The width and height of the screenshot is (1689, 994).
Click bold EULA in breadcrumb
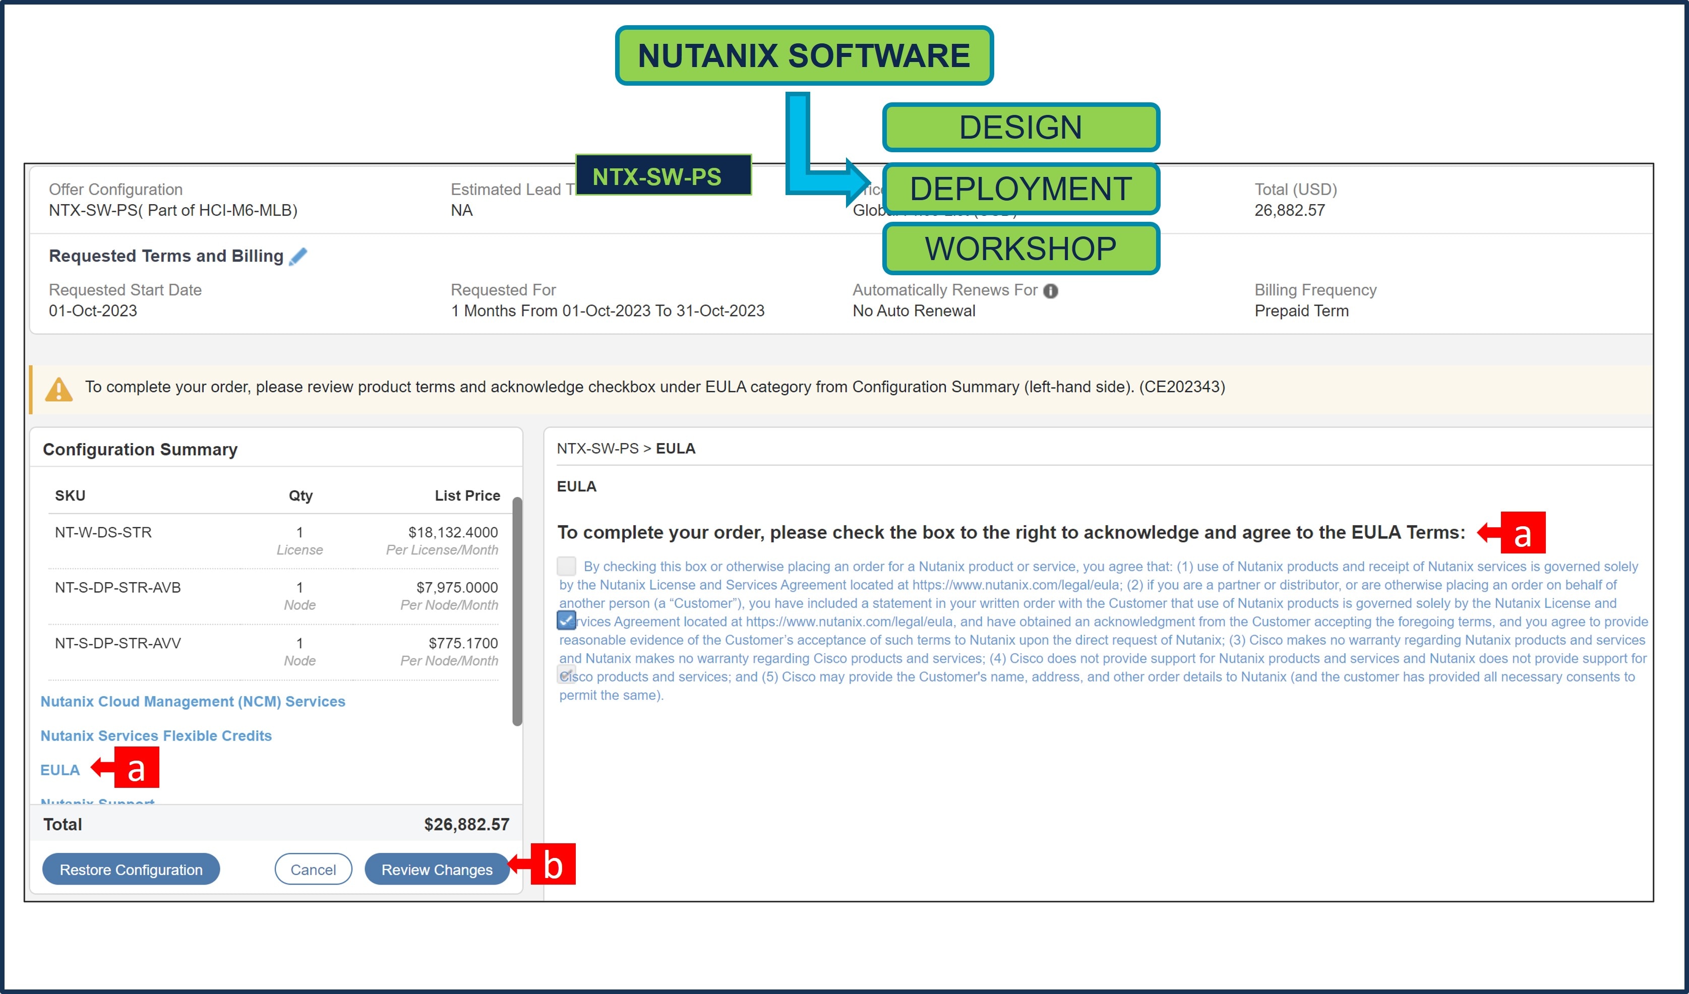pos(675,449)
